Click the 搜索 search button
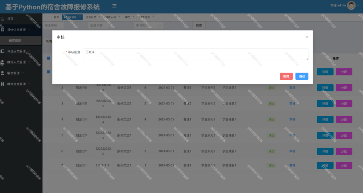Viewport: 363px width, 193px height. pos(199,25)
